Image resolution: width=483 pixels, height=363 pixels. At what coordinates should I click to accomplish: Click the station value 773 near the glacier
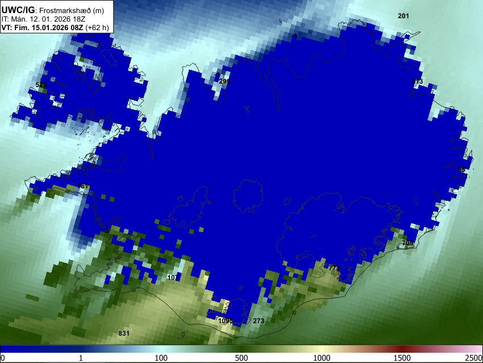334,268
